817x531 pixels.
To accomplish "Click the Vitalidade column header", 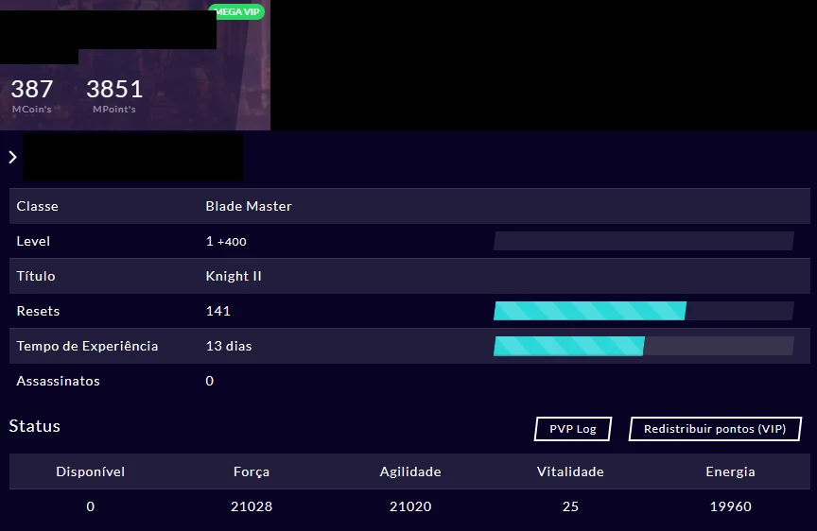I will click(570, 471).
